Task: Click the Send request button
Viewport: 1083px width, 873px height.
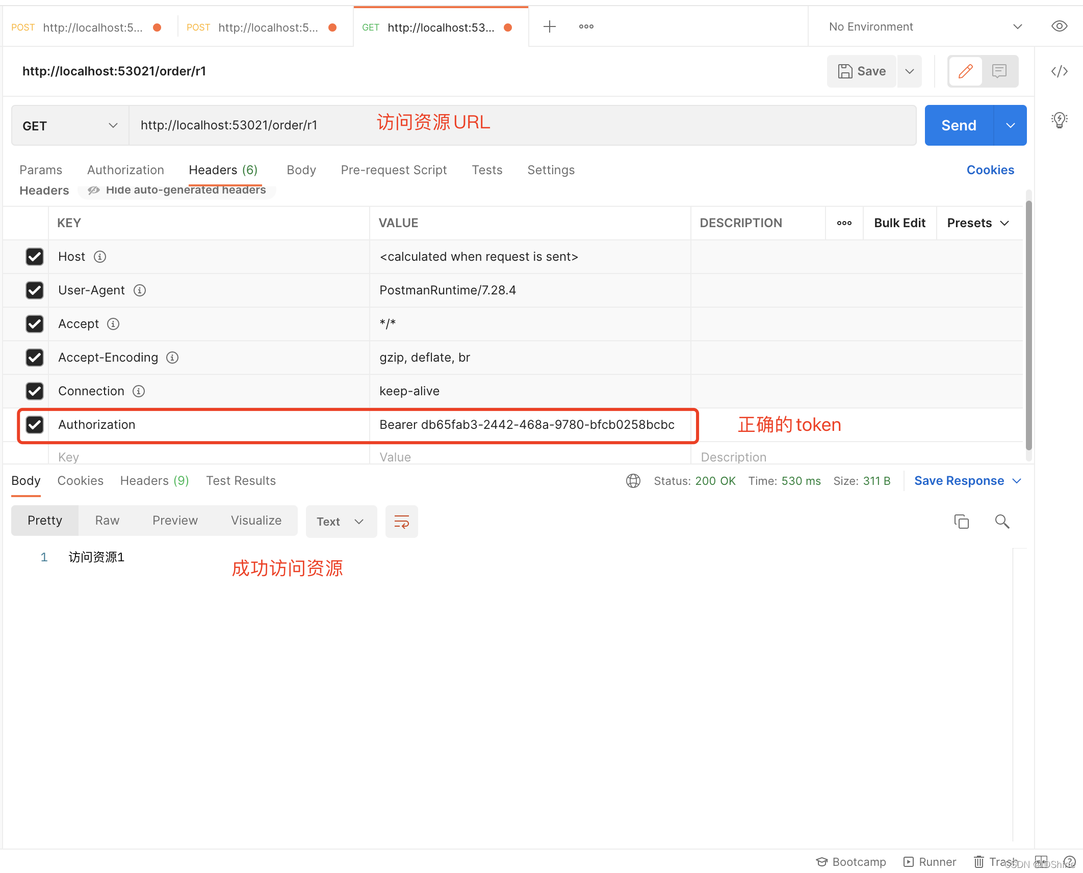Action: click(958, 125)
